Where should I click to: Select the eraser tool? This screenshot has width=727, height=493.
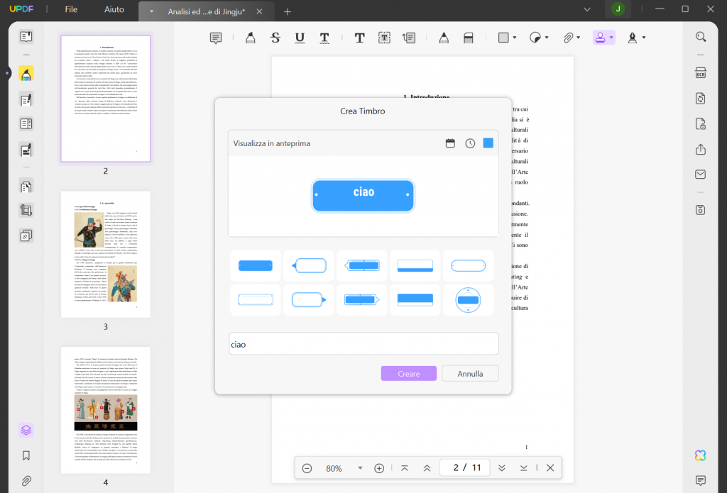pyautogui.click(x=469, y=38)
